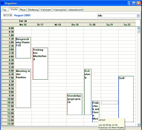Image resolution: width=142 pixels, height=130 pixels.
Task: Select the Mo 16 day column header
Action: [23, 25]
